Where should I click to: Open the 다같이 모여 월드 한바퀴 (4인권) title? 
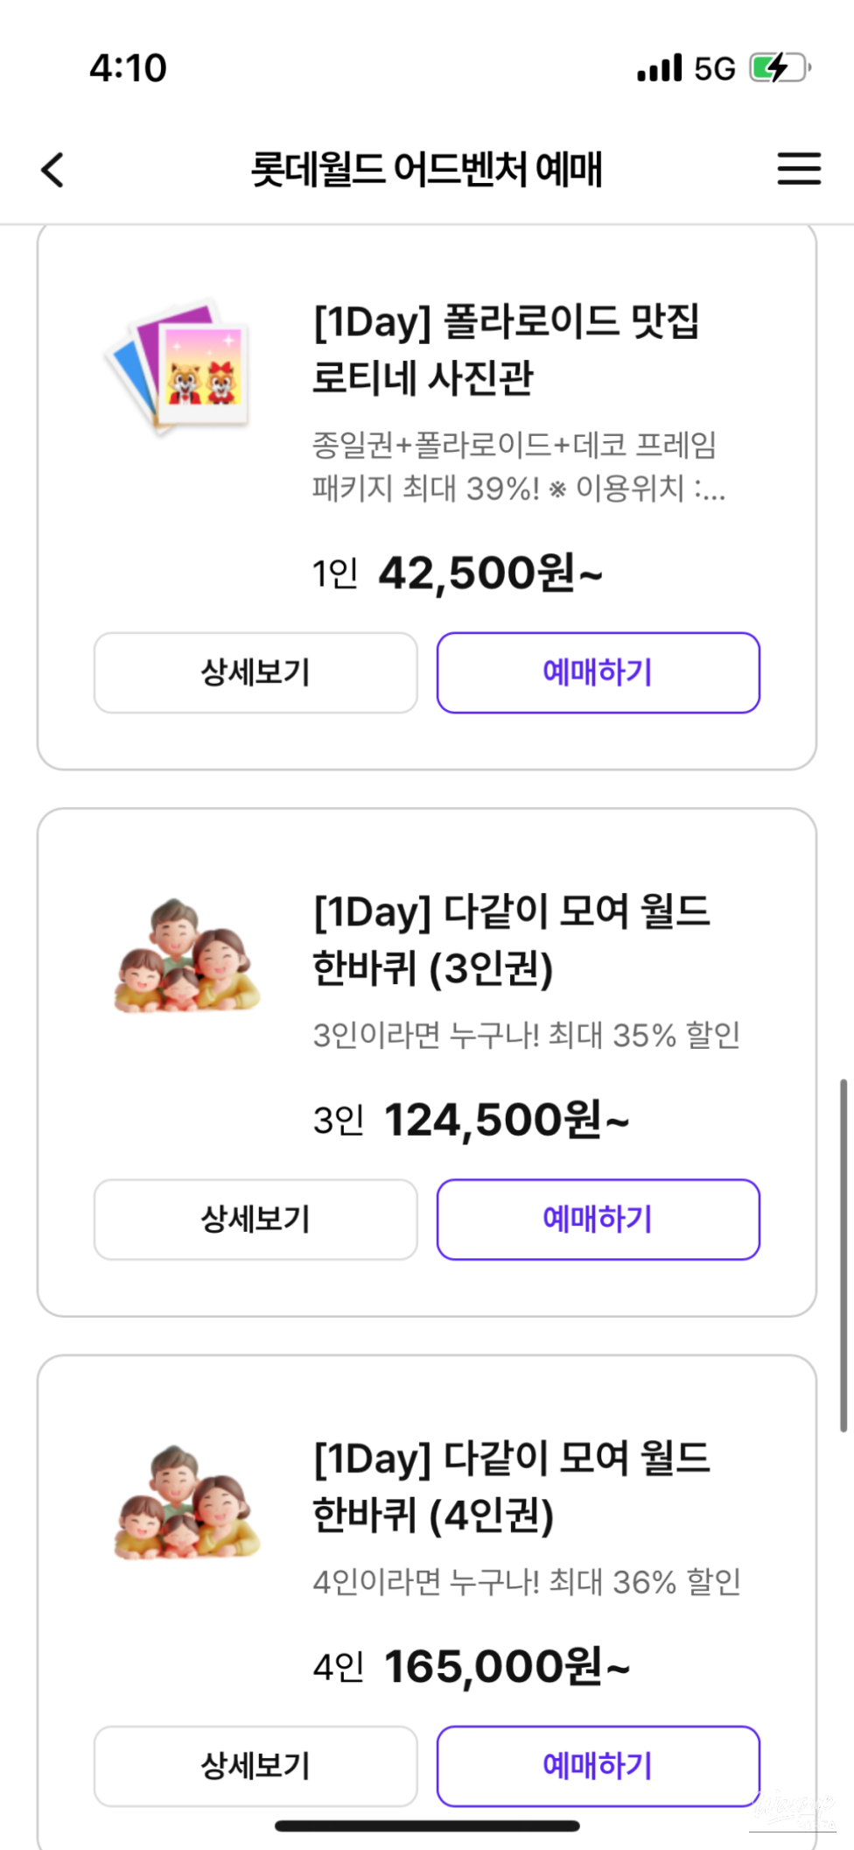click(511, 1486)
